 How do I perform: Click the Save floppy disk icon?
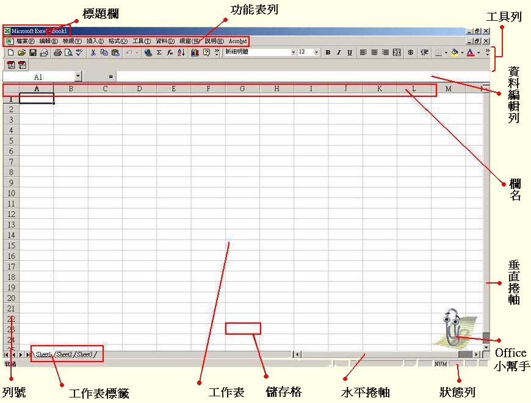tap(33, 53)
